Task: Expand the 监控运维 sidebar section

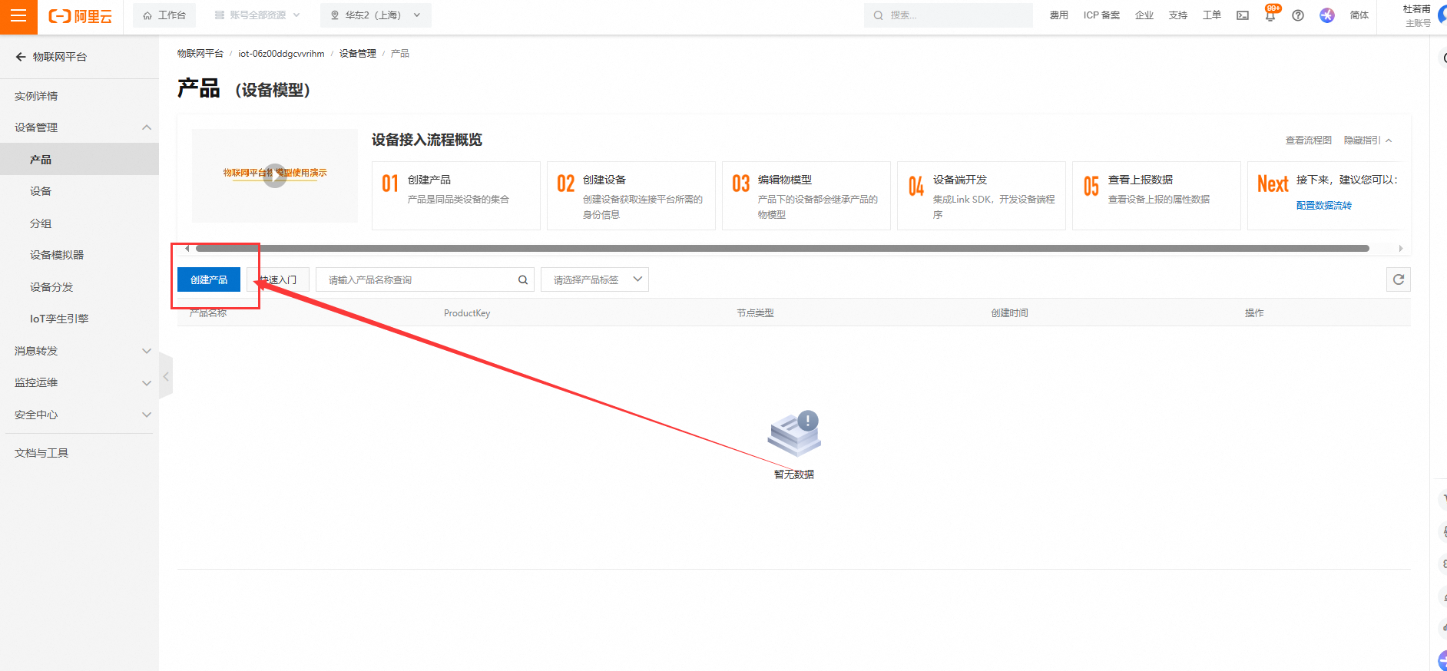Action: 79,382
